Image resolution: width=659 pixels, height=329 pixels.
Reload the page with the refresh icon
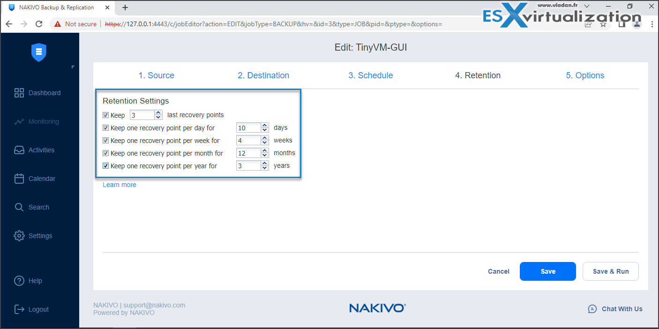pyautogui.click(x=39, y=24)
